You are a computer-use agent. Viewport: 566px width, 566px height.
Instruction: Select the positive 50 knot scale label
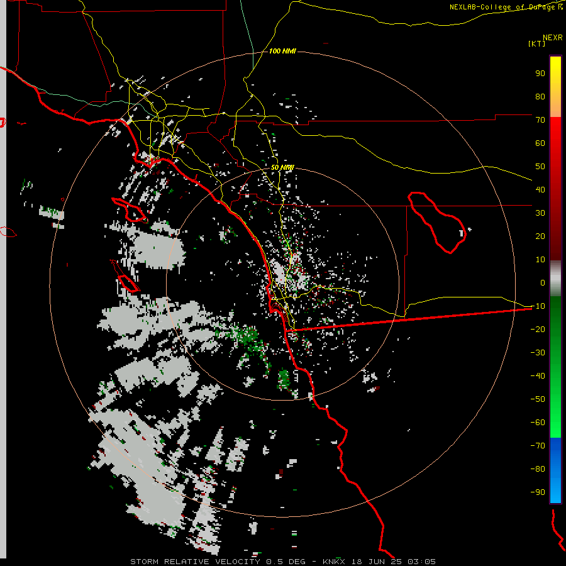click(540, 167)
